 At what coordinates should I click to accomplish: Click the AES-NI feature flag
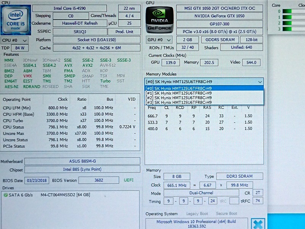[x=11, y=87]
